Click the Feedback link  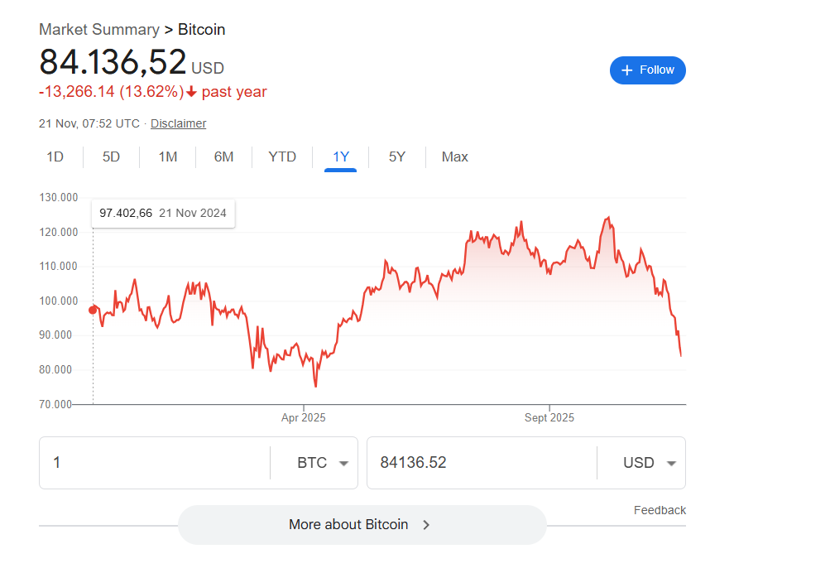[660, 510]
